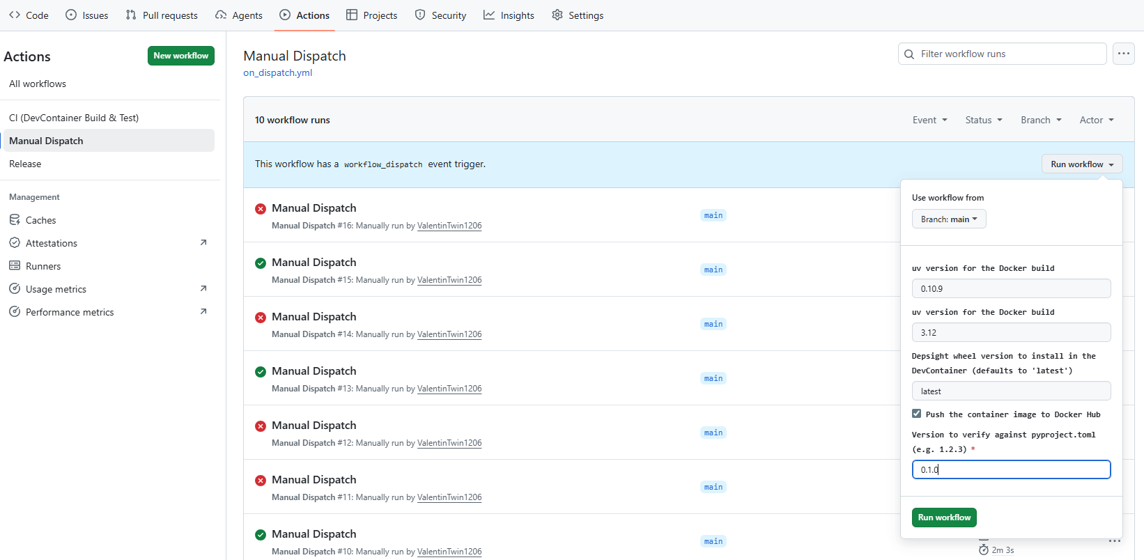Click the Usage metrics icon in sidebar
This screenshot has width=1144, height=560.
(15, 289)
